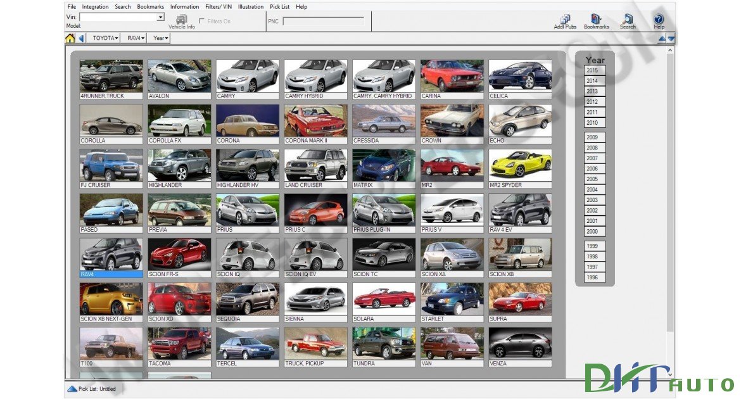Click the Pick List status bar icon

click(72, 389)
